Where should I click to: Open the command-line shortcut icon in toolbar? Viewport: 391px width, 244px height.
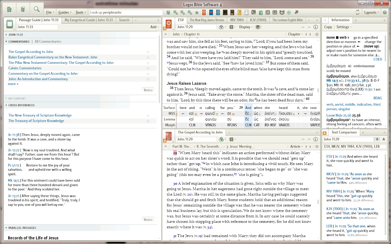pyautogui.click(x=253, y=12)
